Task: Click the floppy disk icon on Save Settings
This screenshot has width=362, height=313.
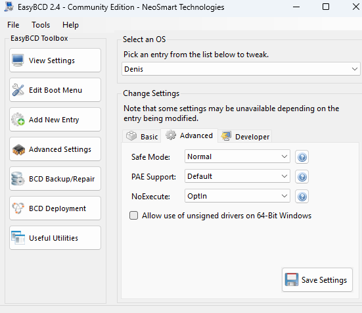Action: tap(291, 279)
